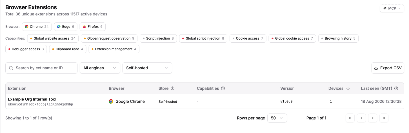Open the Self-hosted store filter
Screen dimensions: 409x133
147,68
